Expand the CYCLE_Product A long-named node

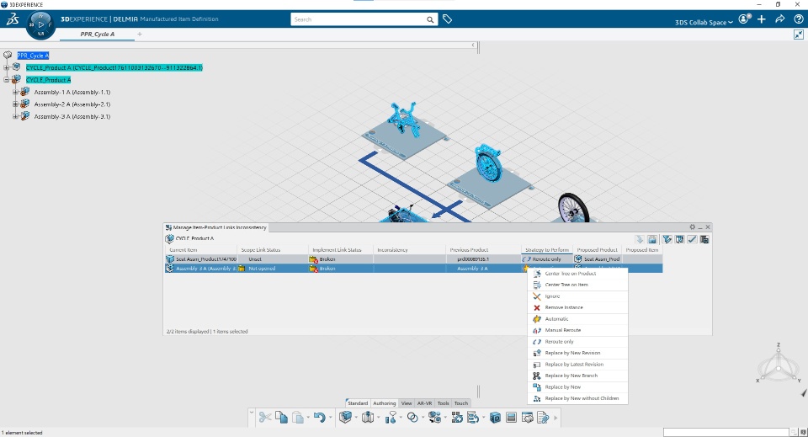point(7,67)
